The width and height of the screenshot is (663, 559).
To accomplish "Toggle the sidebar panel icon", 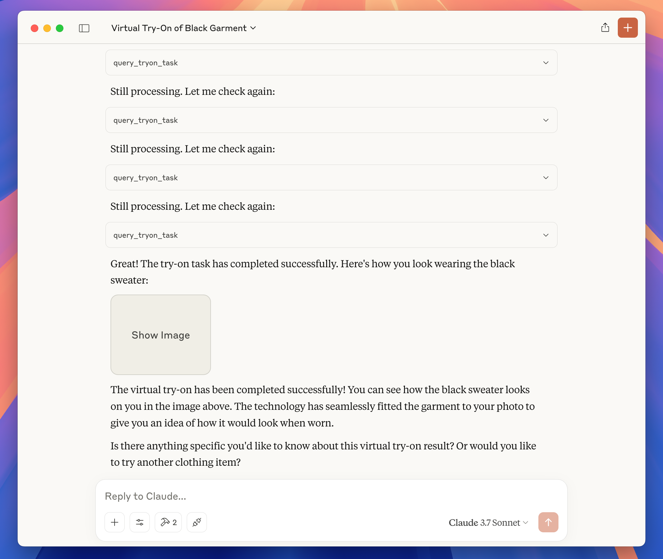I will coord(84,28).
